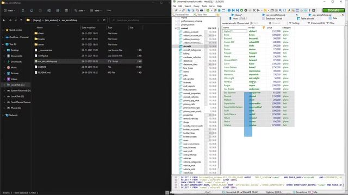Expand the phpmyadmin database node
Viewport: 348px width, 195px height.
pos(176,25)
